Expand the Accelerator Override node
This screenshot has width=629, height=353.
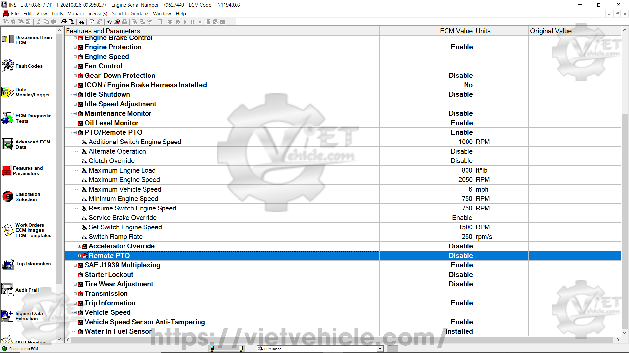[x=79, y=246]
